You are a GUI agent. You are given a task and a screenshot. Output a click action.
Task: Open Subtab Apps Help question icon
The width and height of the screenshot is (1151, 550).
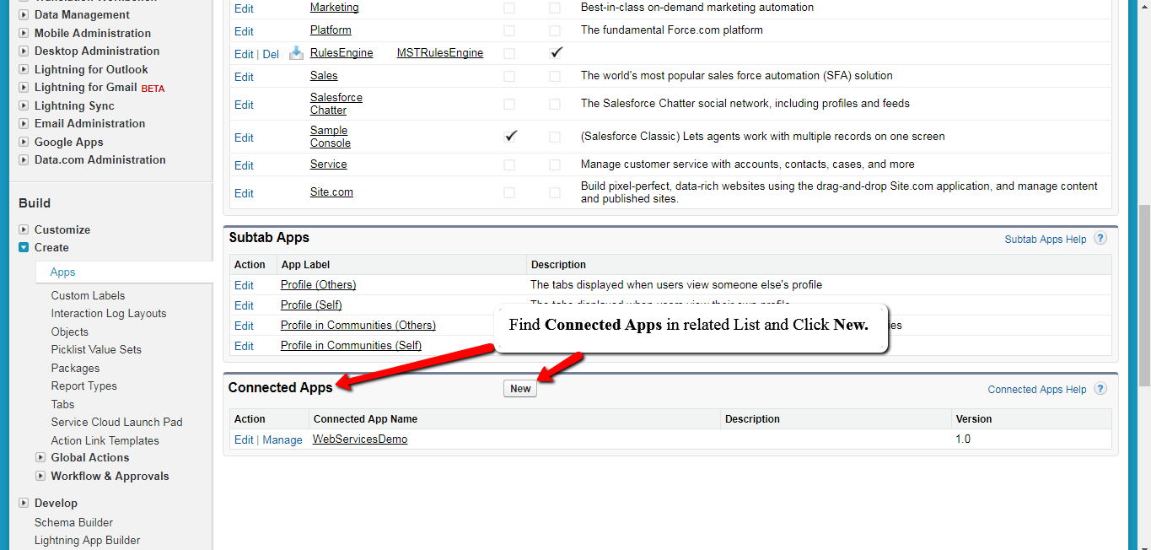(x=1100, y=239)
